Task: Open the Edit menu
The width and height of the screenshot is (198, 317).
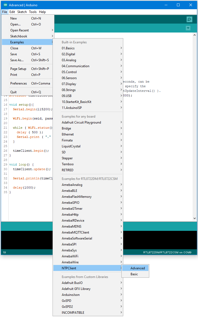Action: tap(12, 12)
